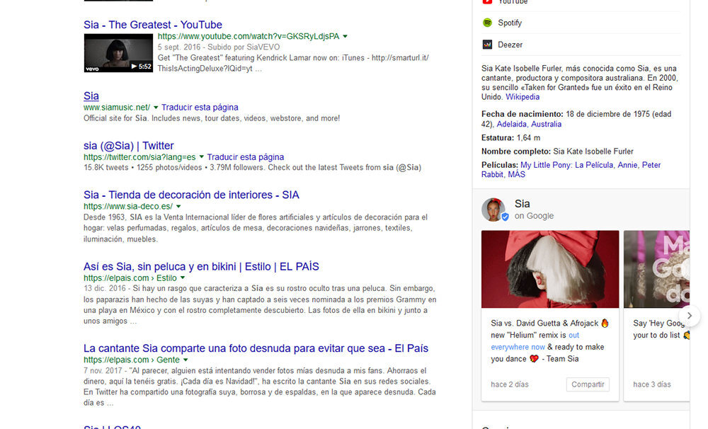Image resolution: width=708 pixels, height=429 pixels.
Task: Advance posts carousel with right arrow
Action: (689, 316)
